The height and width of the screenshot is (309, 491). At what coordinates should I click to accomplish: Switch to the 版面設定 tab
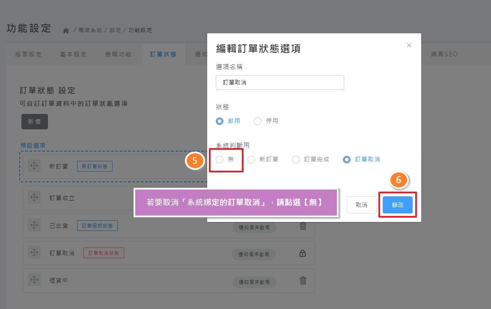29,54
